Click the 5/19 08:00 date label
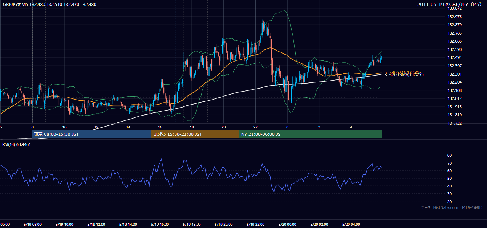 tap(32, 225)
